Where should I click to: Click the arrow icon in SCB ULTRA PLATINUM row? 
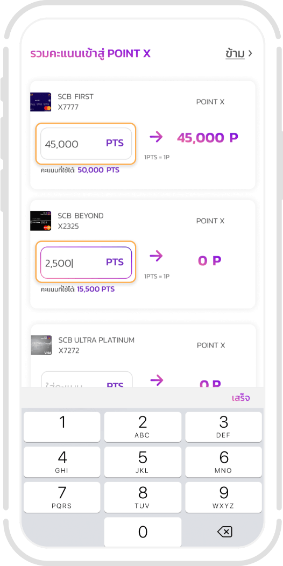[157, 380]
